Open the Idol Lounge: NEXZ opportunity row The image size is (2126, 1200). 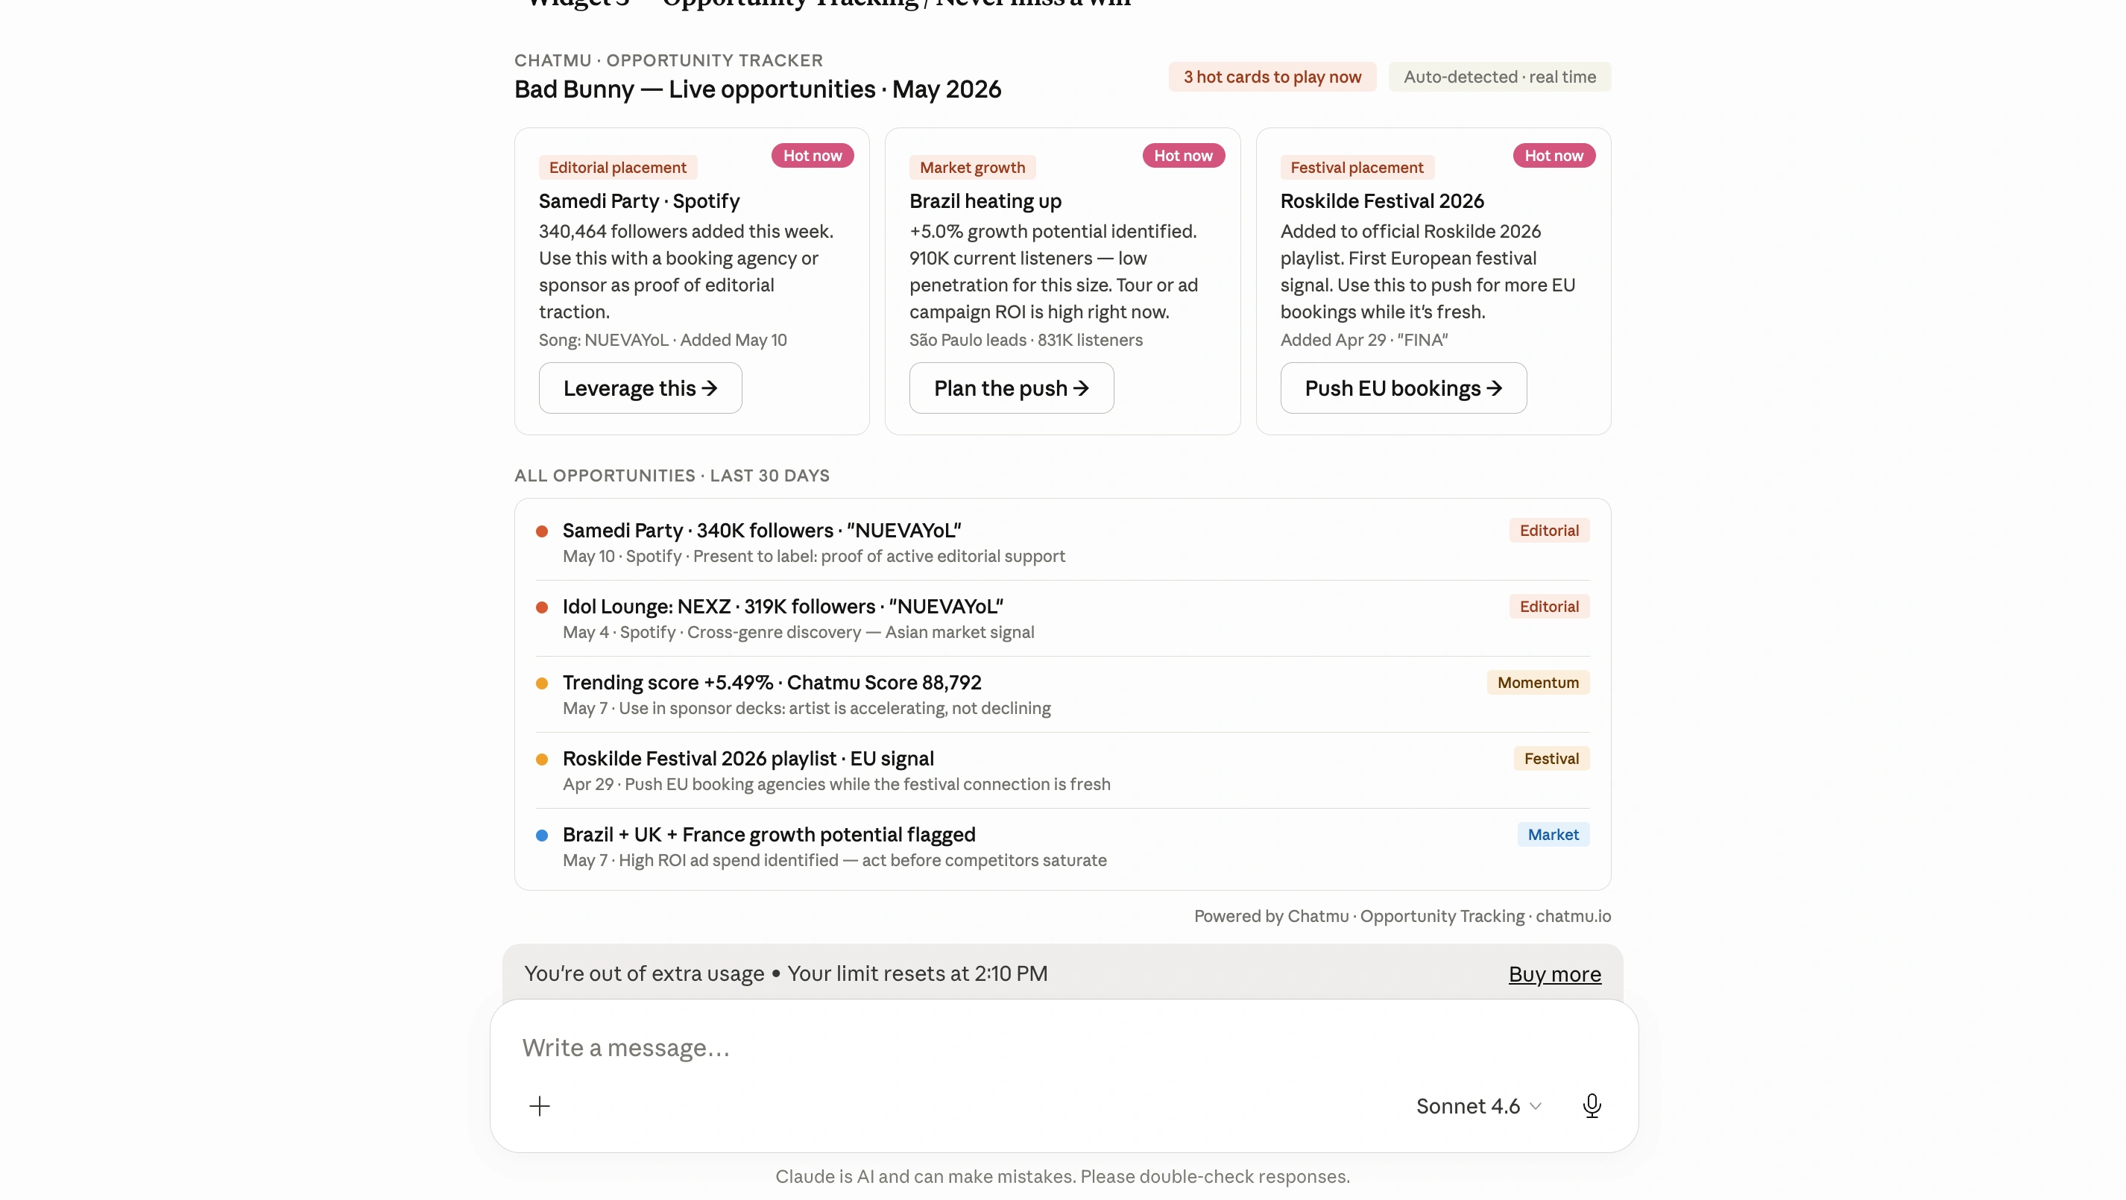(1062, 618)
